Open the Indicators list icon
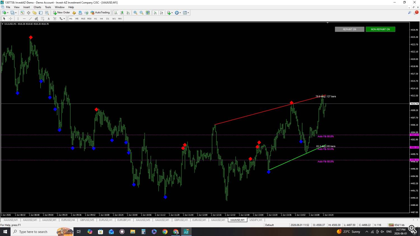This screenshot has height=236, width=420. [x=169, y=13]
